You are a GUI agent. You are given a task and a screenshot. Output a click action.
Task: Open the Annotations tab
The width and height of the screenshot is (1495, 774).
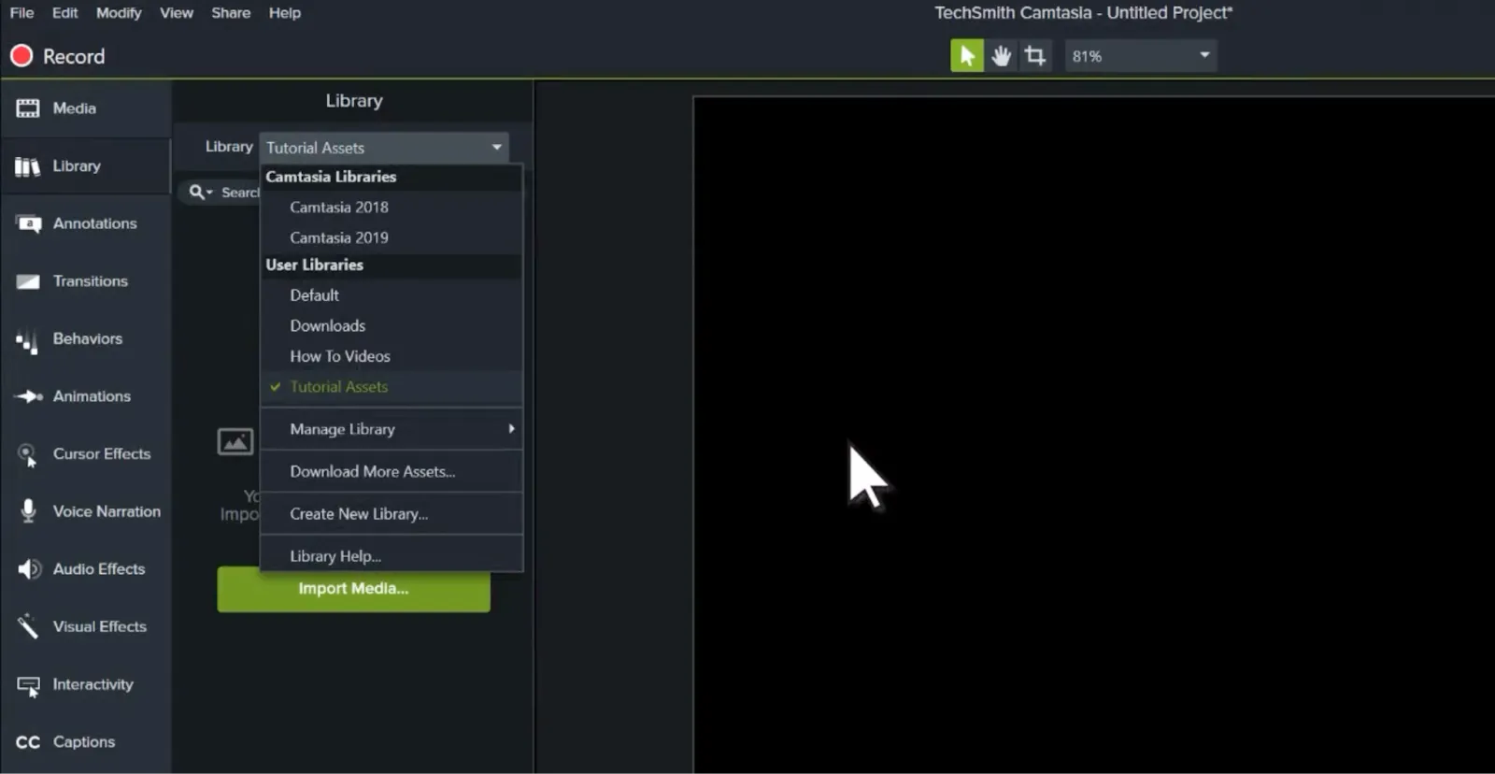point(85,223)
